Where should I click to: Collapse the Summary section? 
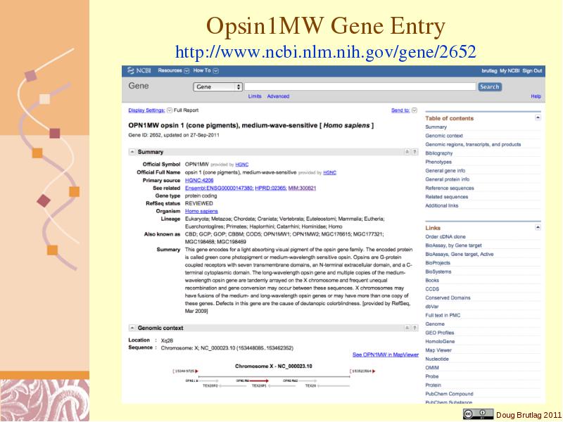132,152
